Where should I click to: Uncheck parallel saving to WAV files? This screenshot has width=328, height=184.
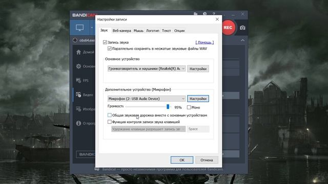[109, 49]
